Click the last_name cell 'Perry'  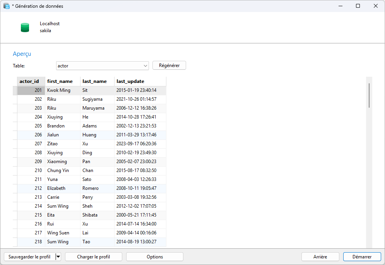97,197
